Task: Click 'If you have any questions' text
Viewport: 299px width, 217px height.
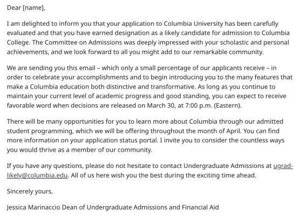Action: pyautogui.click(x=45, y=166)
